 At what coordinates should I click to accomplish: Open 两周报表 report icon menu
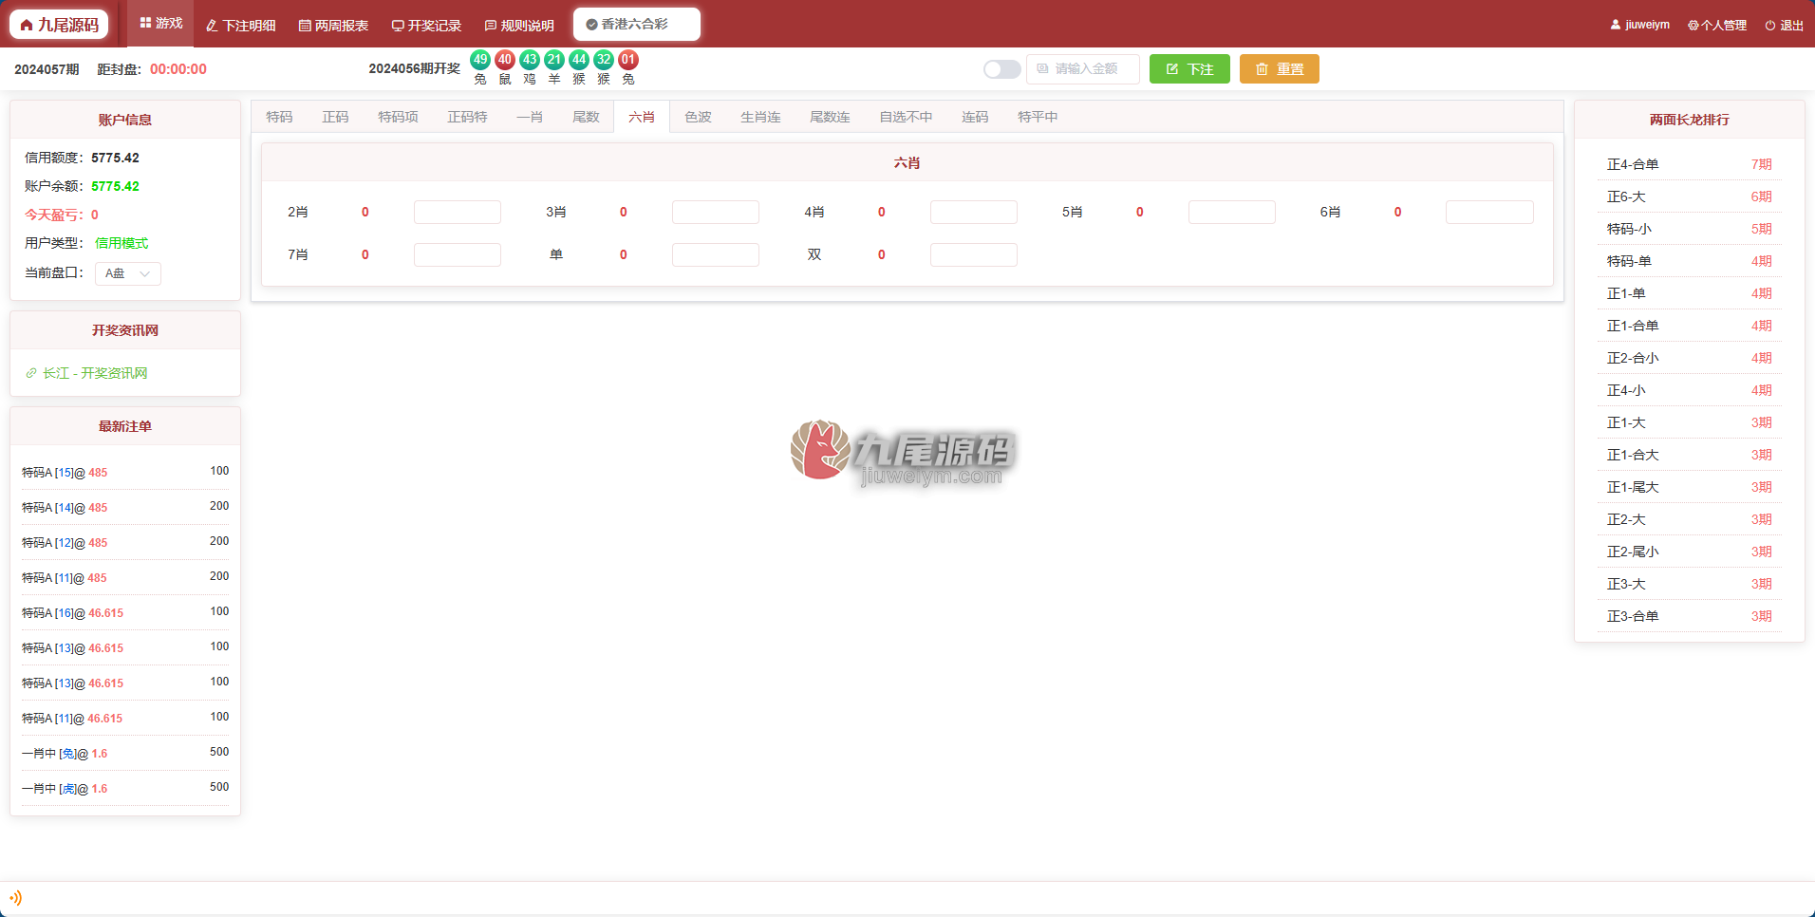[x=305, y=26]
